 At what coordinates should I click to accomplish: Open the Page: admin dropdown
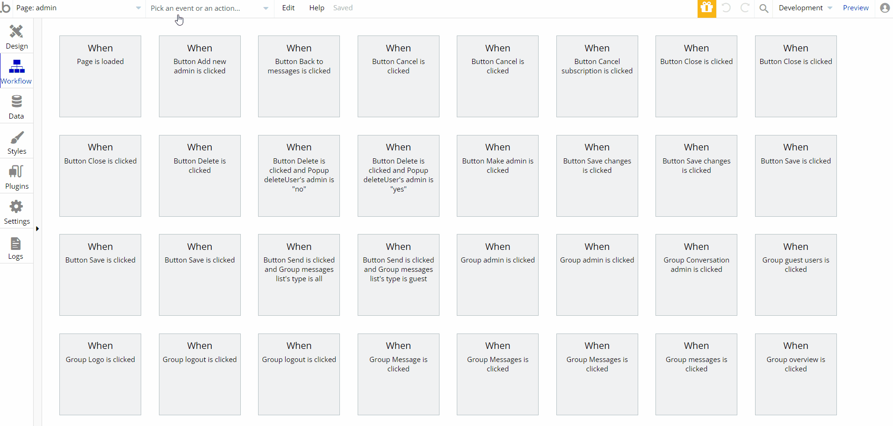coord(78,8)
